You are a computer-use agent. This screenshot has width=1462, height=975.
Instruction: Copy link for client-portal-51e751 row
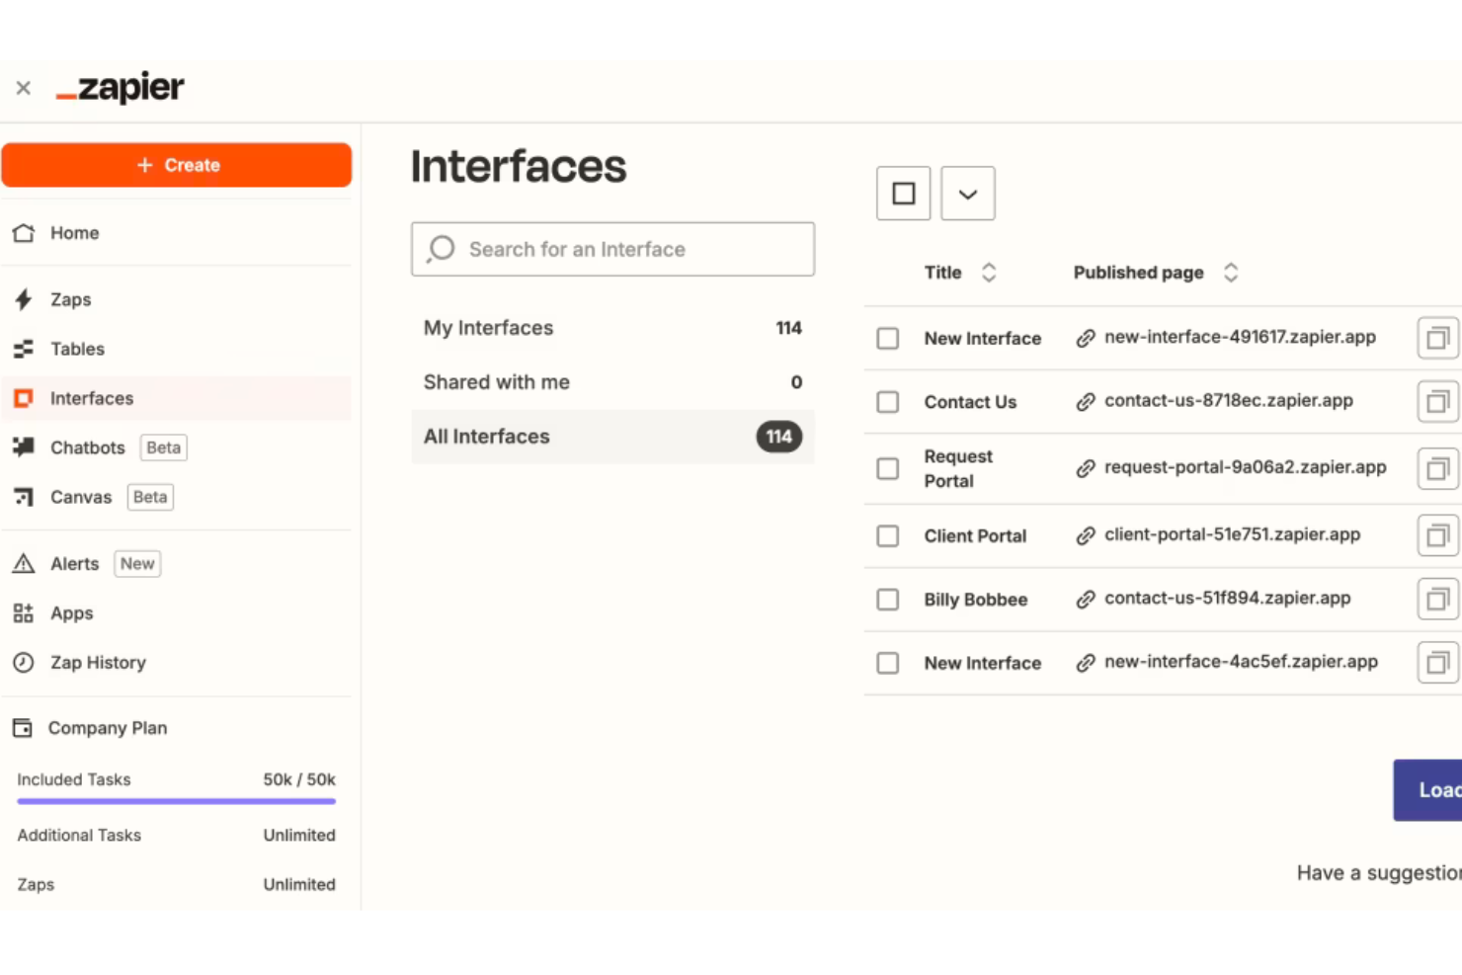coord(1438,536)
